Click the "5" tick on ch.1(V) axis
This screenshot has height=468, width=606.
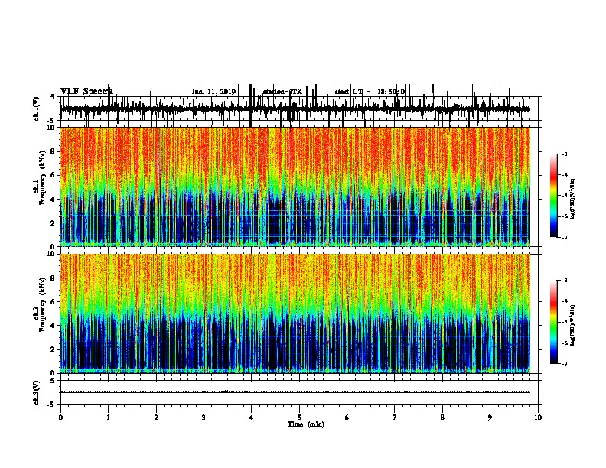(x=53, y=97)
